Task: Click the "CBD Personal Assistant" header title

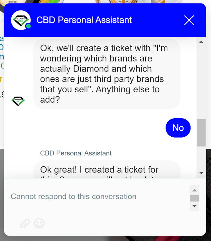Action: coord(84,20)
